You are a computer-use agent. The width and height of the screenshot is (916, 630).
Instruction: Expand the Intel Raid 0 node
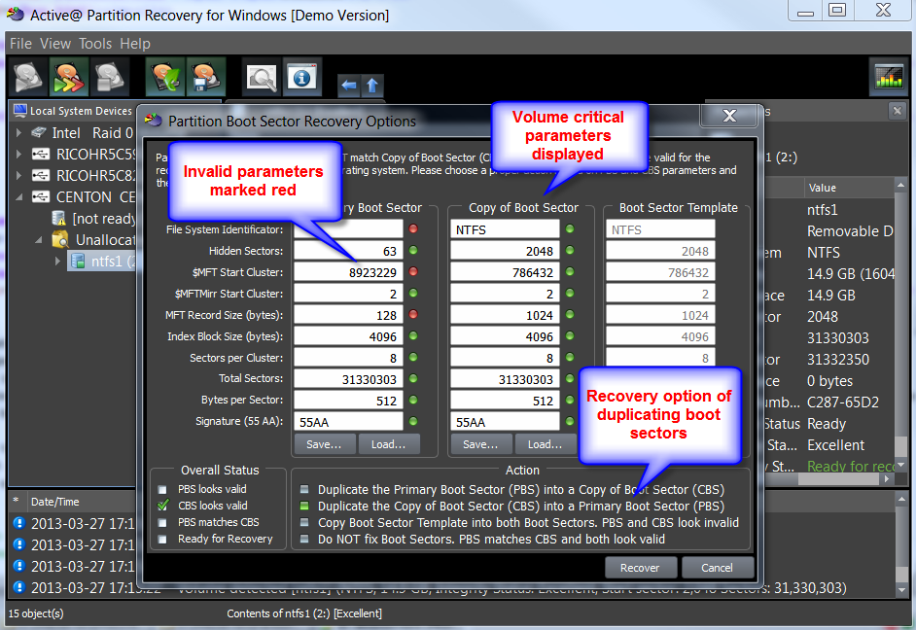[19, 132]
